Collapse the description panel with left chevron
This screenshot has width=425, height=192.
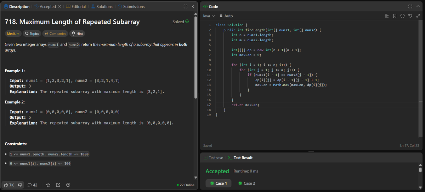[x=193, y=7]
